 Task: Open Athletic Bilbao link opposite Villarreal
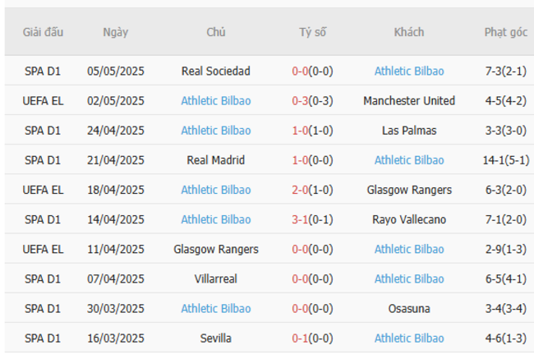tap(409, 279)
